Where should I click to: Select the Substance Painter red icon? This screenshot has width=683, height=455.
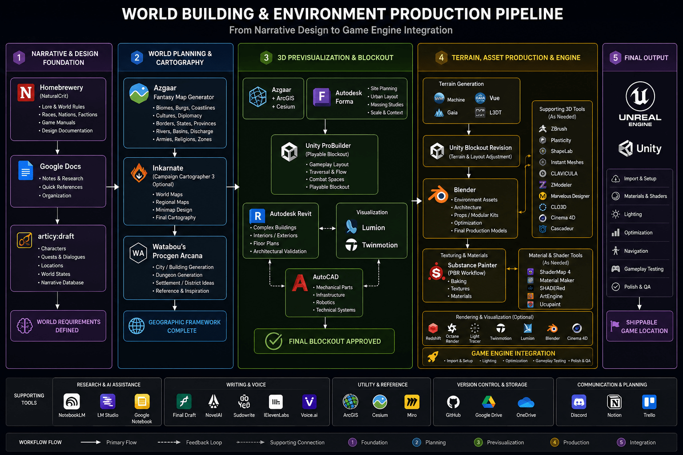click(x=436, y=272)
